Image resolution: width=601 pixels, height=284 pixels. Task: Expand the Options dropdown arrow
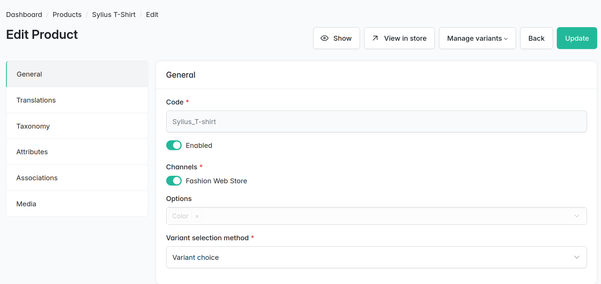(577, 216)
